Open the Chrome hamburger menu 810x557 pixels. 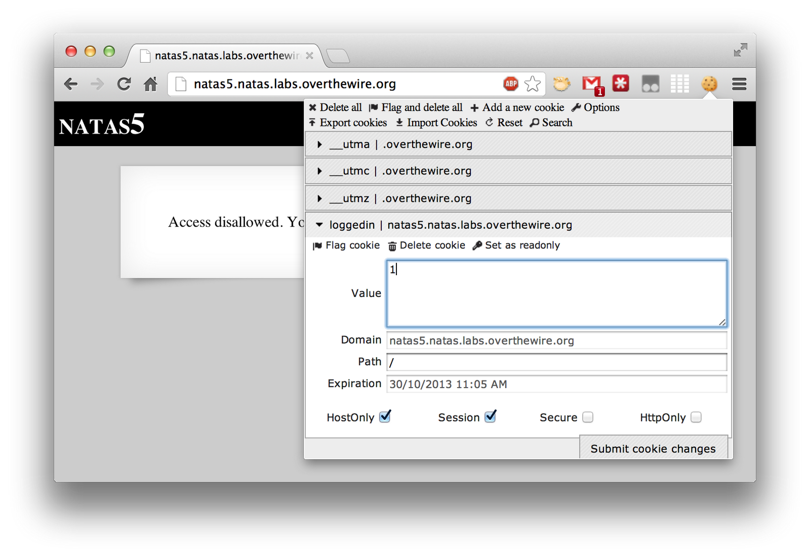[x=739, y=84]
